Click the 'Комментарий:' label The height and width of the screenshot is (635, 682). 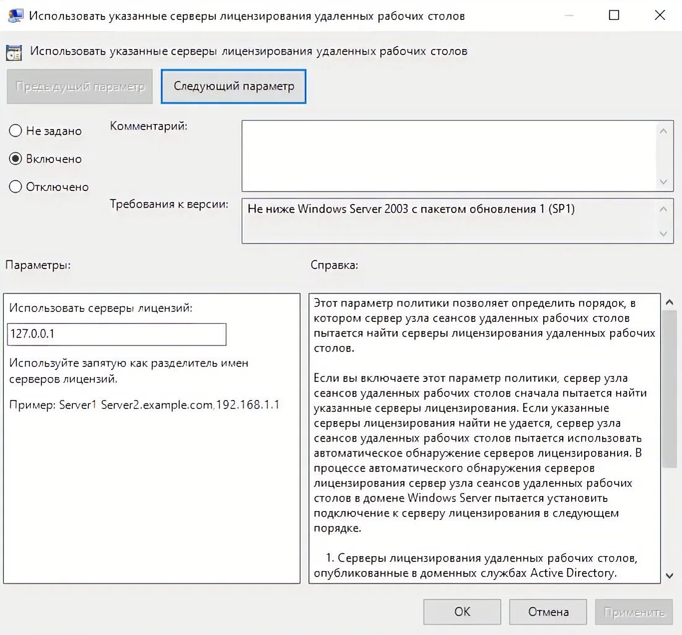pos(148,126)
